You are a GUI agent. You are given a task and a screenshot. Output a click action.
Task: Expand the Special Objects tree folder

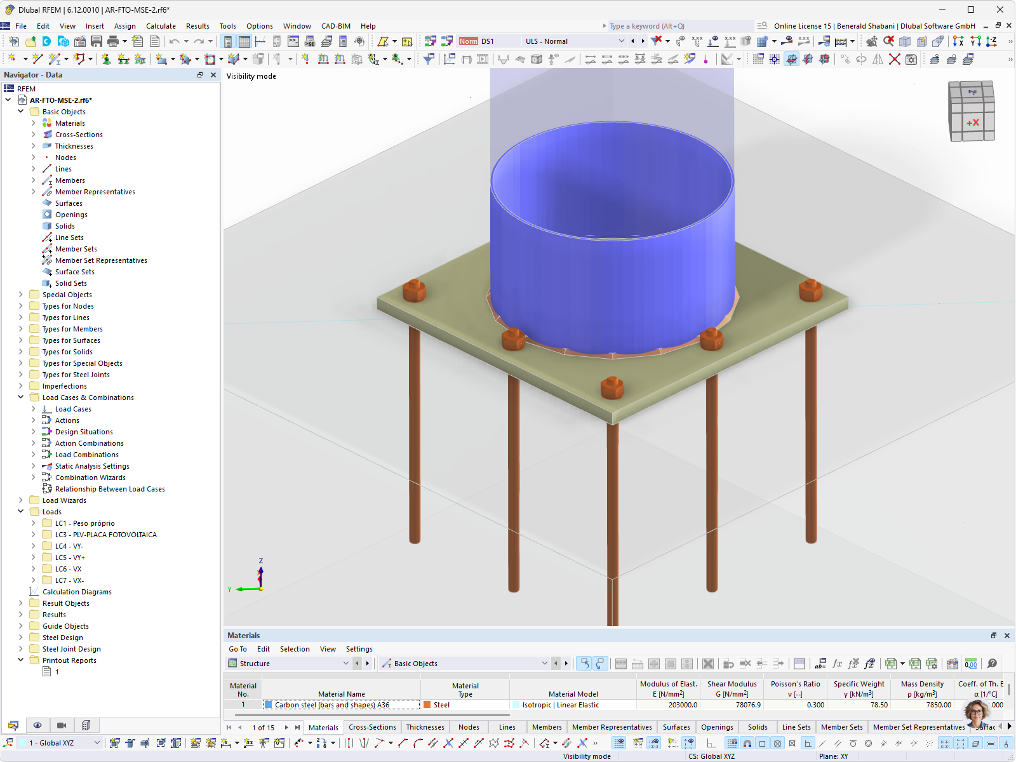(x=20, y=294)
